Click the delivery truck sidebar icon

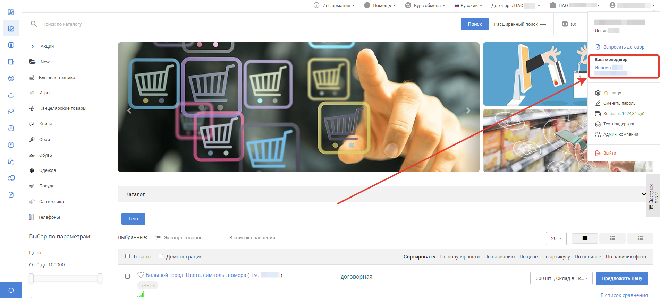point(11,178)
